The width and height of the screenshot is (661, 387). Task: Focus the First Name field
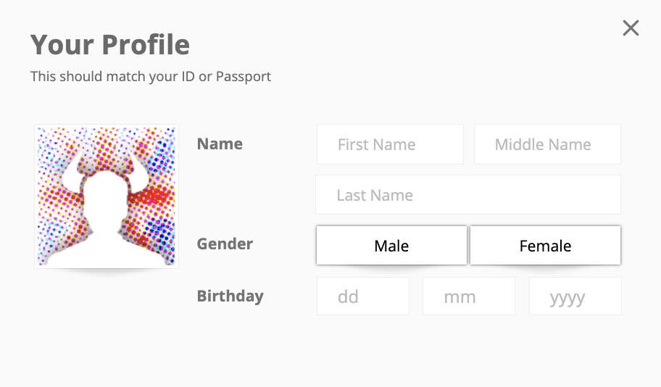[390, 144]
